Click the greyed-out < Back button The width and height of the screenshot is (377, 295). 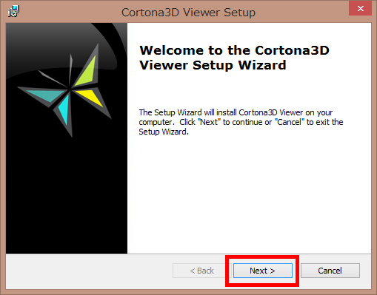201,271
